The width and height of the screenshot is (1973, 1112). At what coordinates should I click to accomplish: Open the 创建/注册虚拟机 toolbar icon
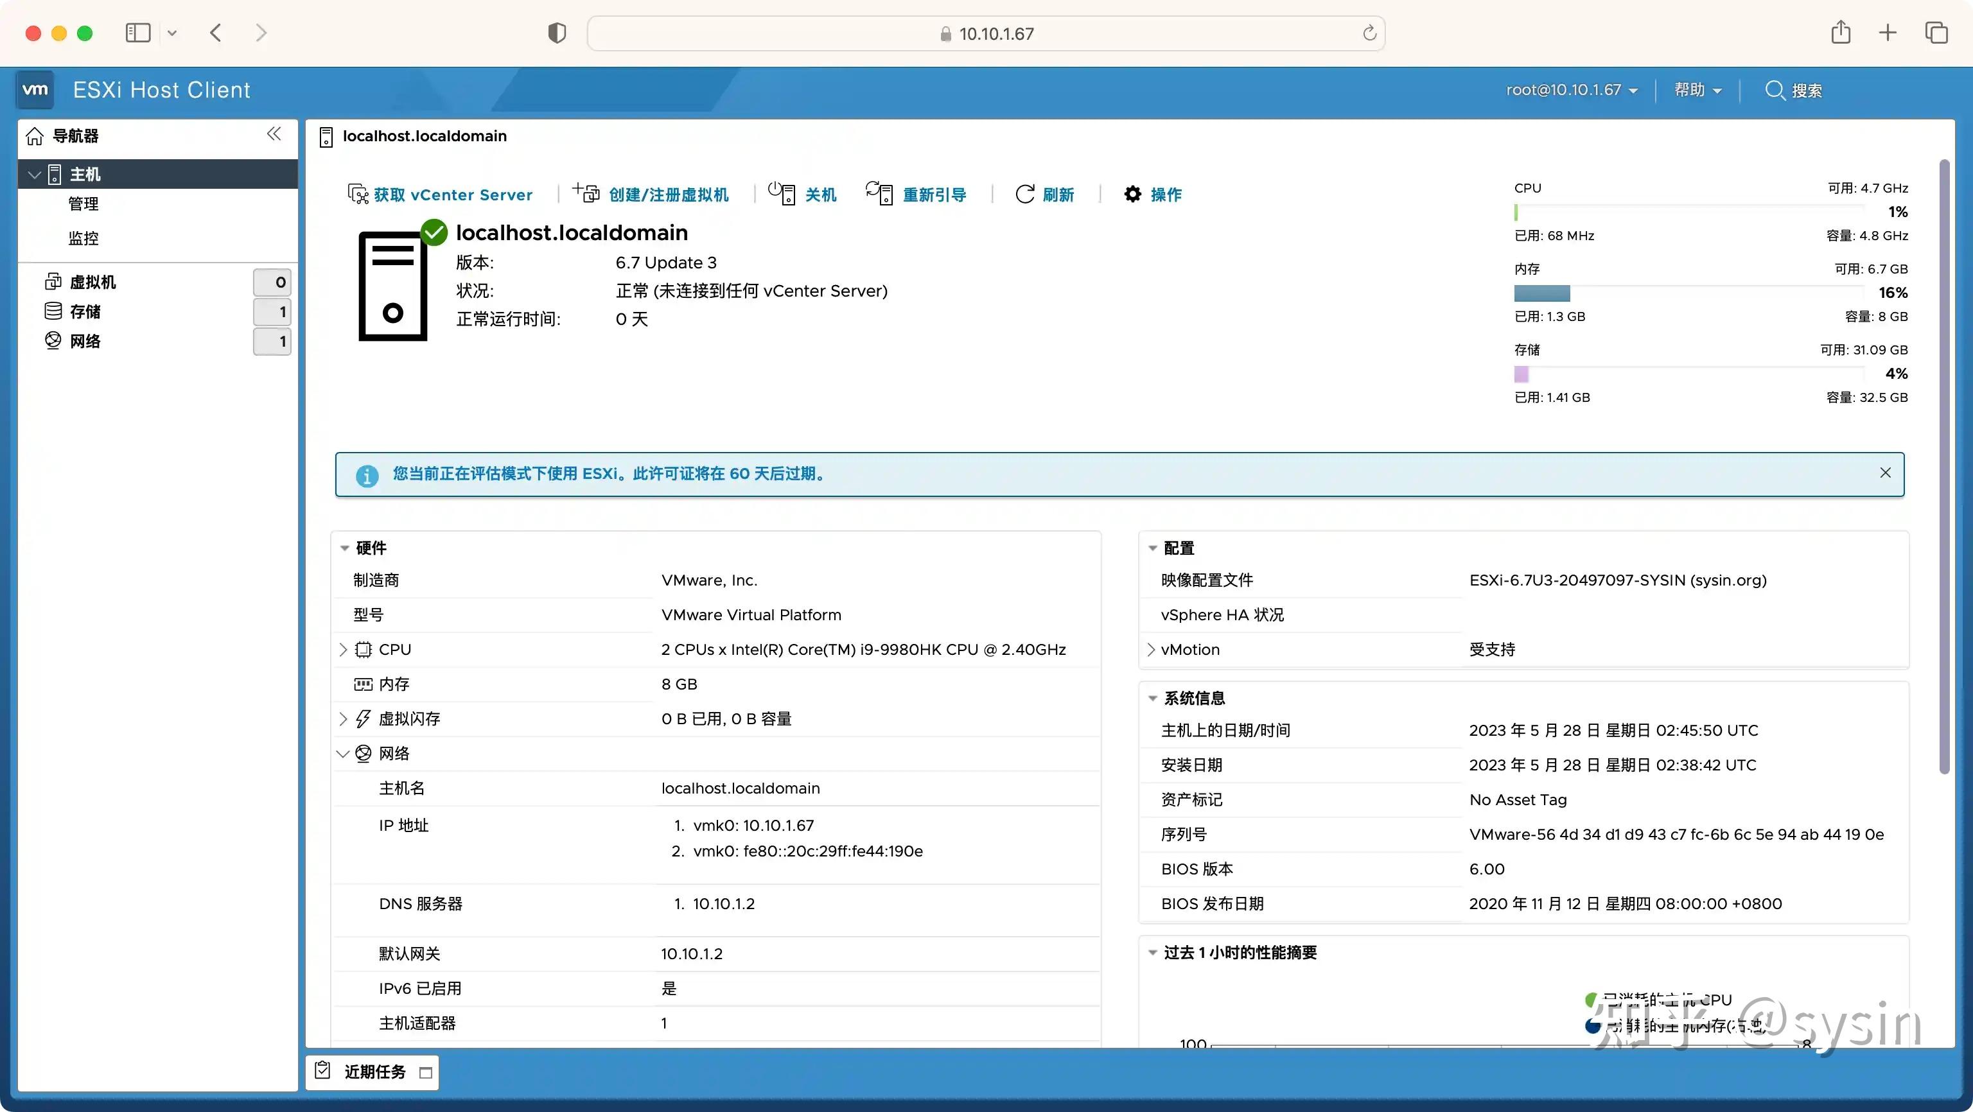tap(586, 193)
